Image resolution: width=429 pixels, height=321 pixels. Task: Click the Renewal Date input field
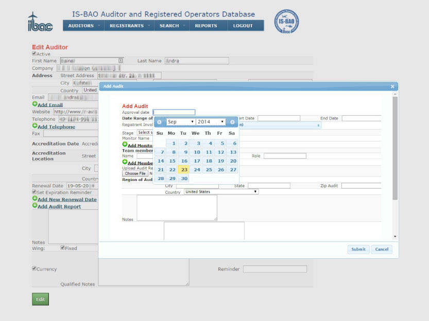coord(82,186)
